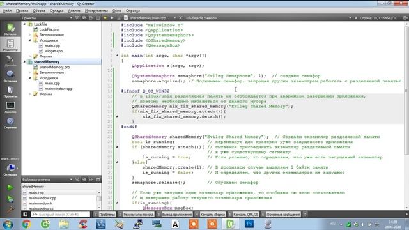This screenshot has width=409, height=230.
Task: Show the Проблемы output pane
Action: pos(105,215)
